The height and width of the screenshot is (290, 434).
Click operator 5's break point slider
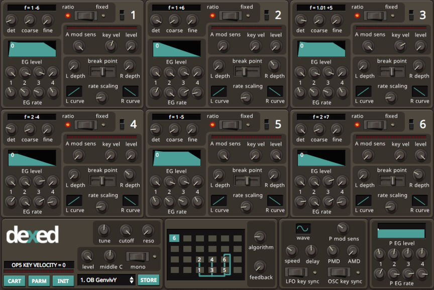coord(247,181)
